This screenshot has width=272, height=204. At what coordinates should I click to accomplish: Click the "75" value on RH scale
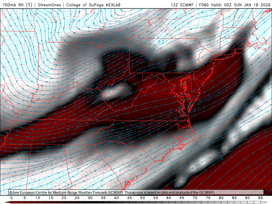click(x=208, y=198)
